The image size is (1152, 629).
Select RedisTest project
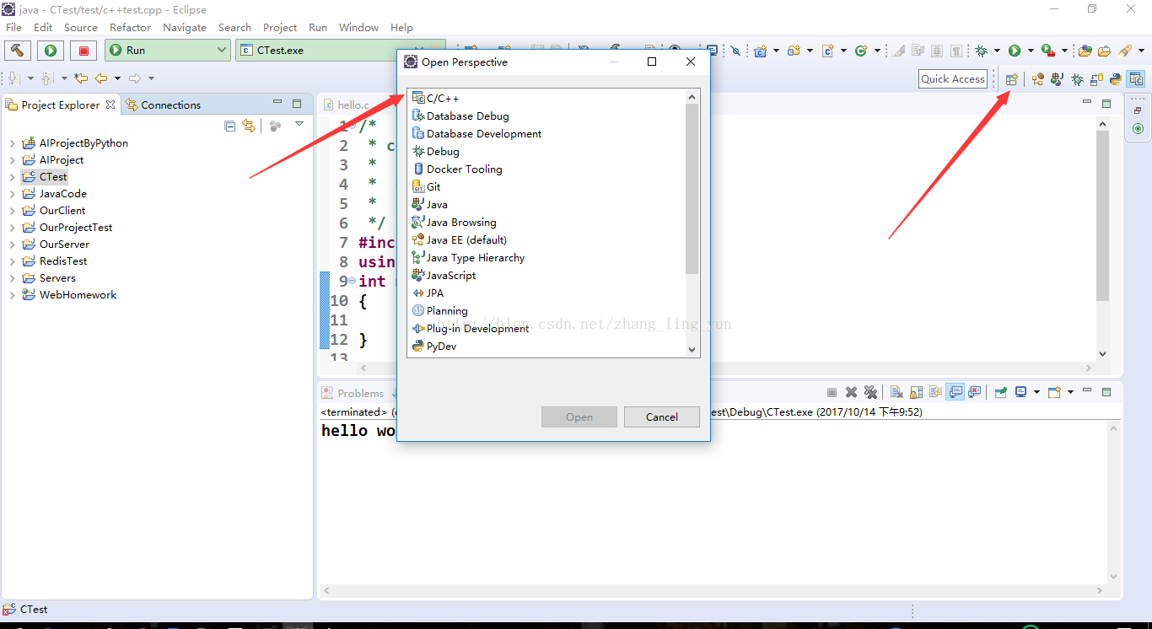[x=63, y=261]
